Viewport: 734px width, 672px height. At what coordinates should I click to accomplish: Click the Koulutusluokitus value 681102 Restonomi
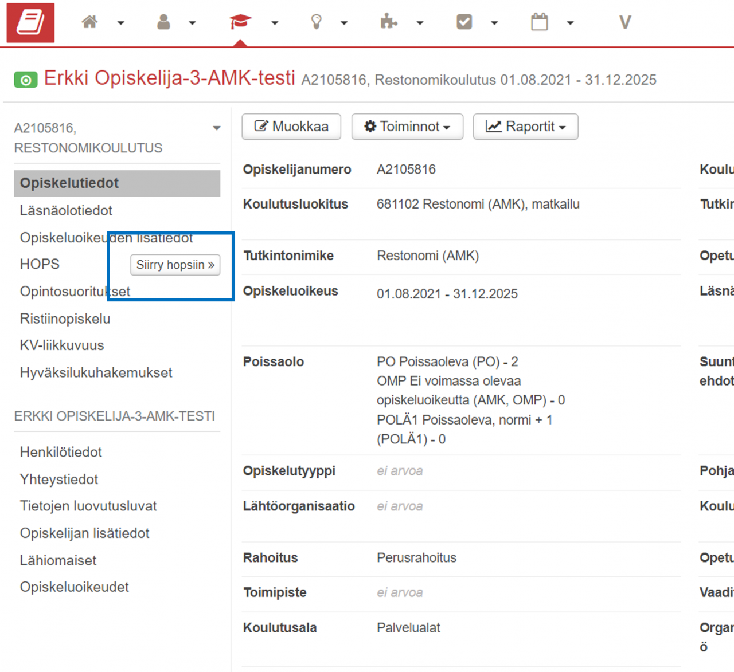pos(478,205)
